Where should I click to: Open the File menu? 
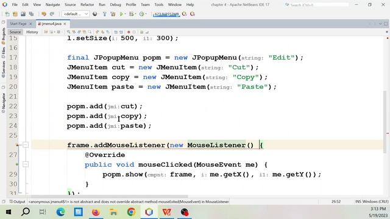click(x=15, y=4)
